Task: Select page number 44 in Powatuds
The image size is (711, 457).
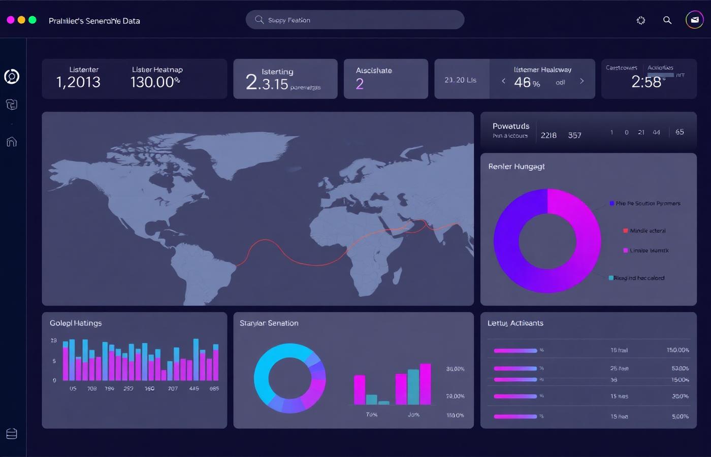Action: point(656,133)
